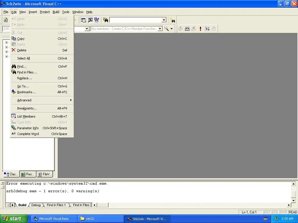This screenshot has height=223, width=298.
Task: Toggle the Output window toolbar icon
Action: (90, 20)
